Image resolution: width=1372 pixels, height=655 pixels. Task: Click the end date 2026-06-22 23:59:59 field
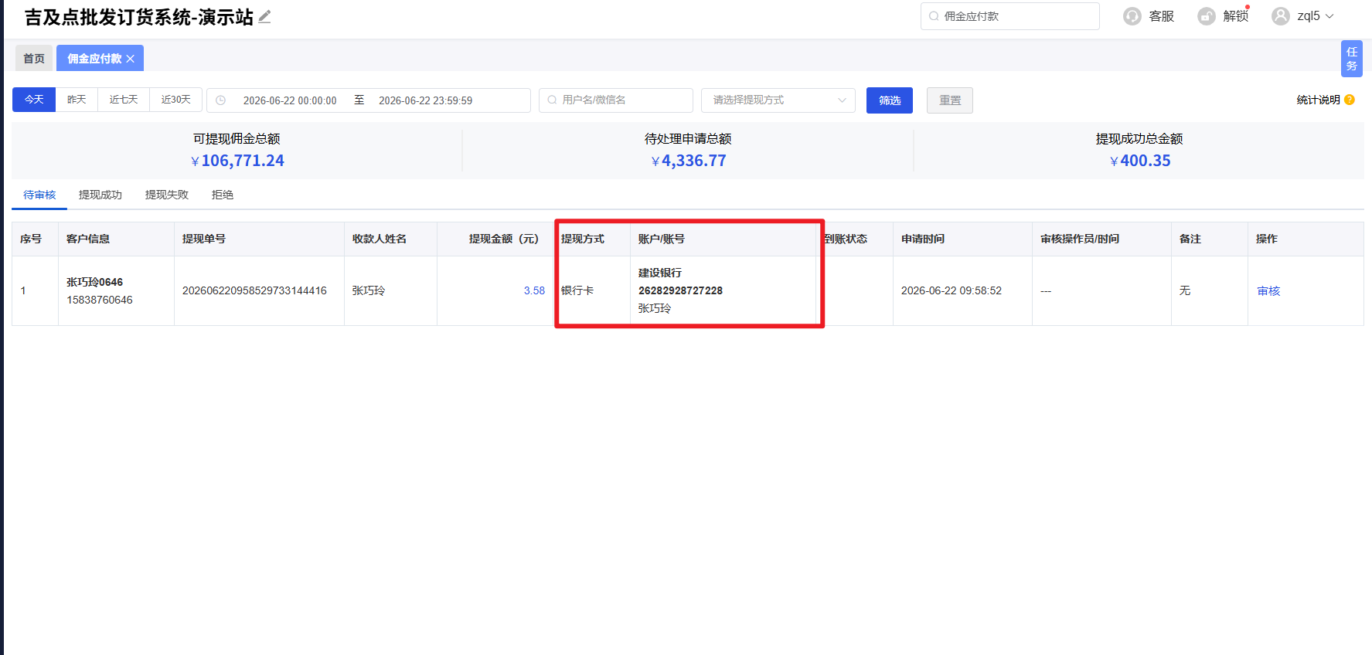tap(425, 100)
